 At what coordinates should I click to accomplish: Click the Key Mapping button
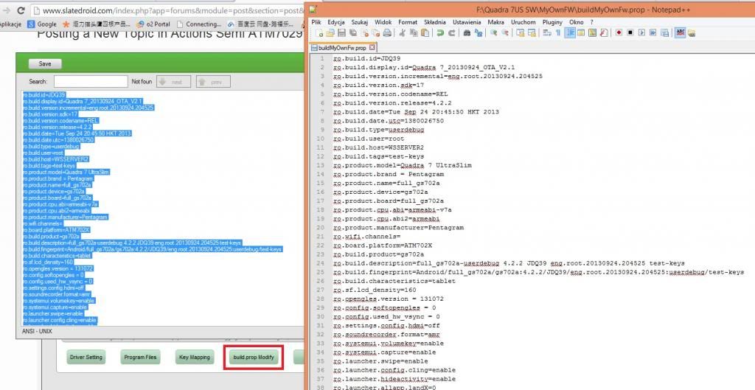tap(195, 358)
